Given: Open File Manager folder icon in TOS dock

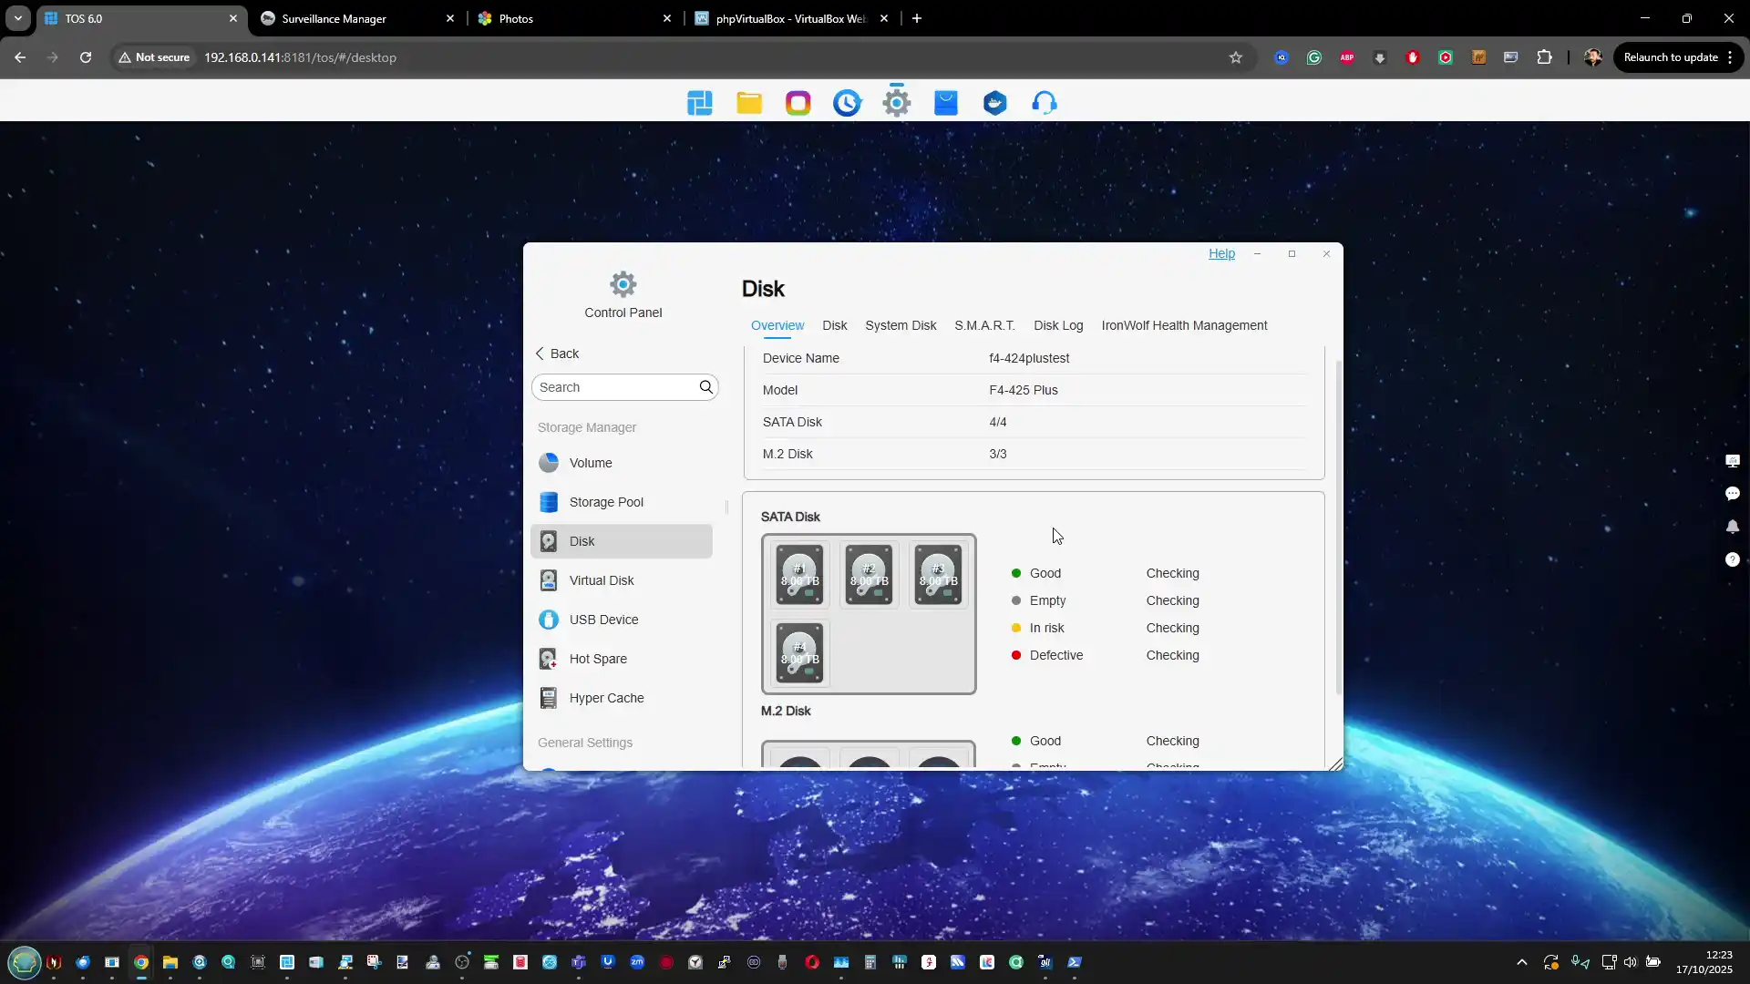Looking at the screenshot, I should (x=749, y=103).
